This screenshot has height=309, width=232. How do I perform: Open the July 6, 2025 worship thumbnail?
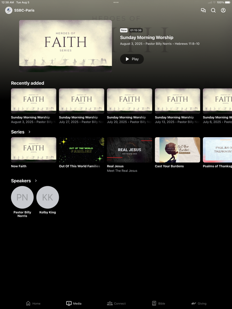217,101
